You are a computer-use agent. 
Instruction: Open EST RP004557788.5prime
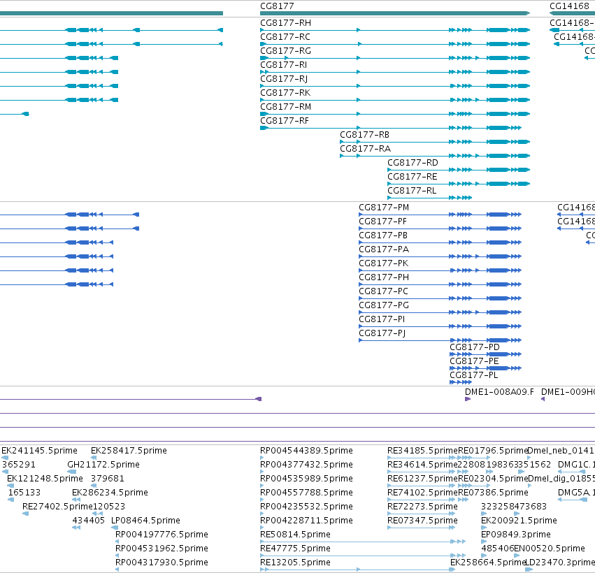pos(307,493)
